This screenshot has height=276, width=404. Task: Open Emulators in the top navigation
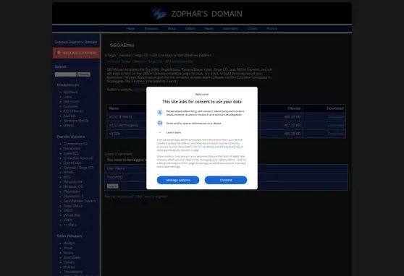pyautogui.click(x=151, y=29)
